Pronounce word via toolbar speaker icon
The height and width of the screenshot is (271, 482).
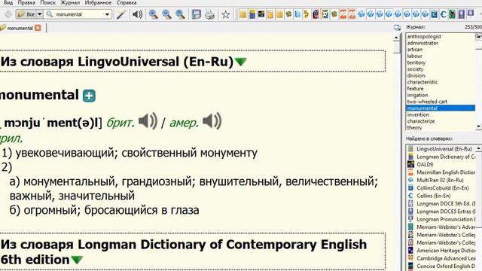coord(137,14)
